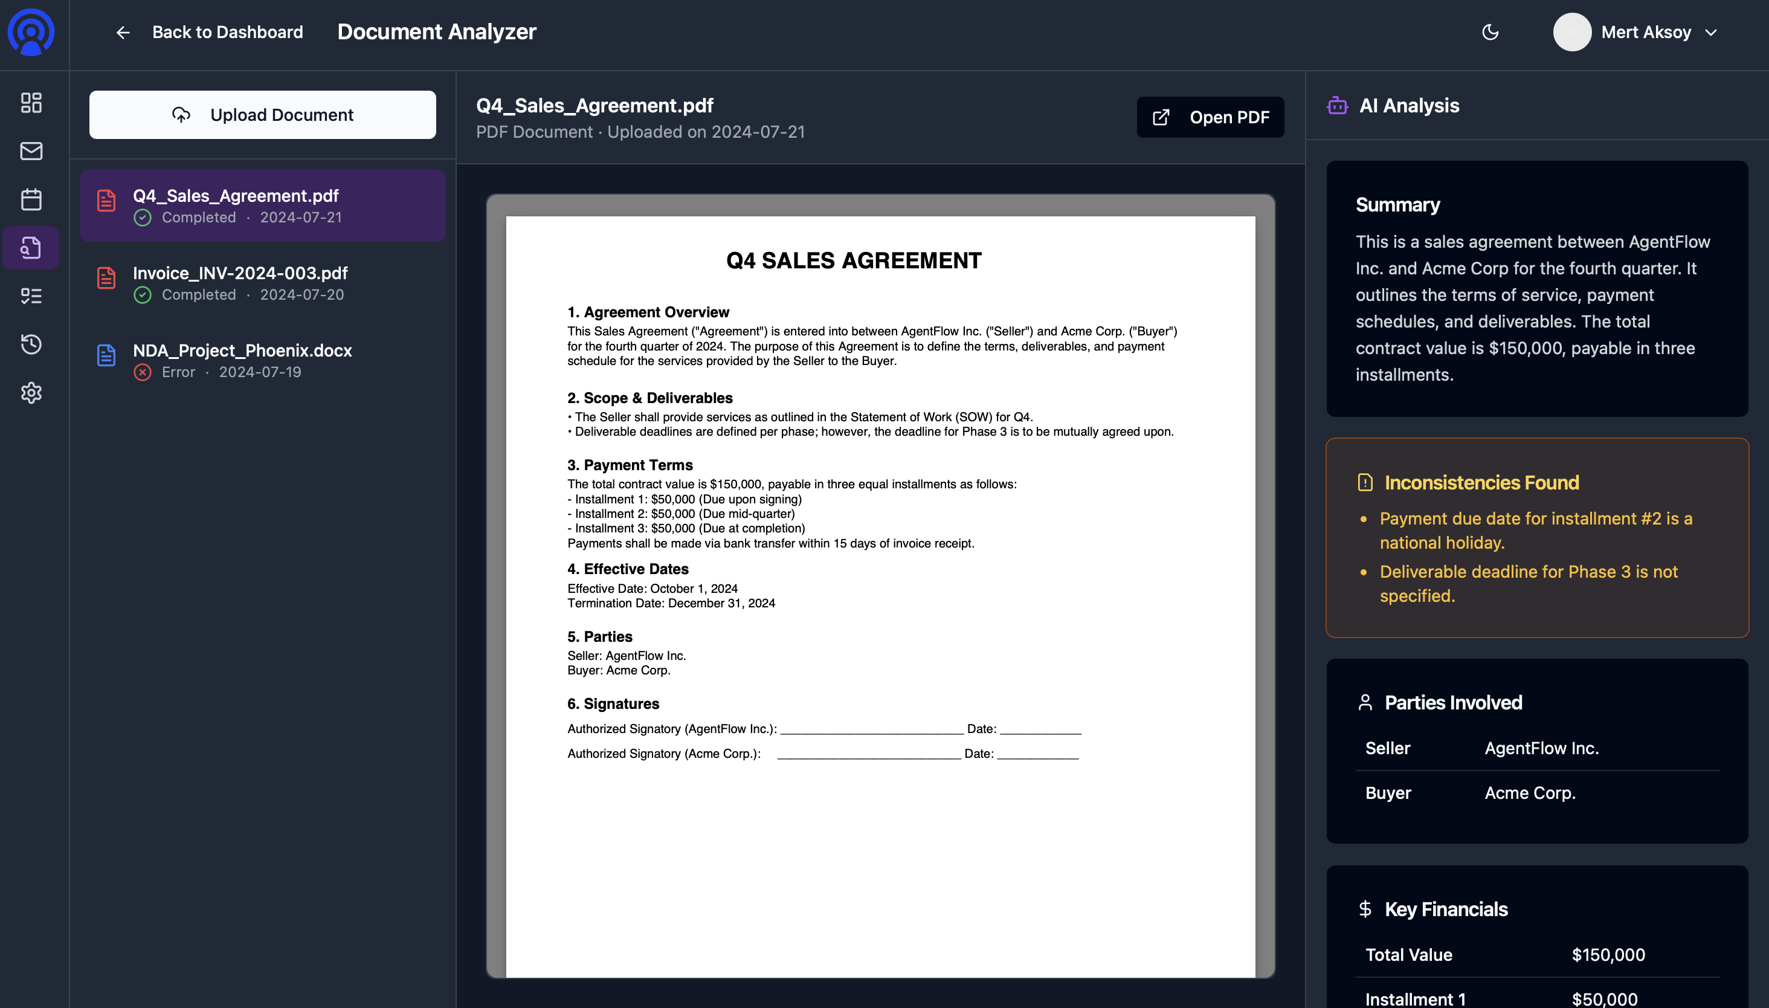
Task: Select Invoice_INV-2024-003.pdf in list
Action: click(262, 283)
